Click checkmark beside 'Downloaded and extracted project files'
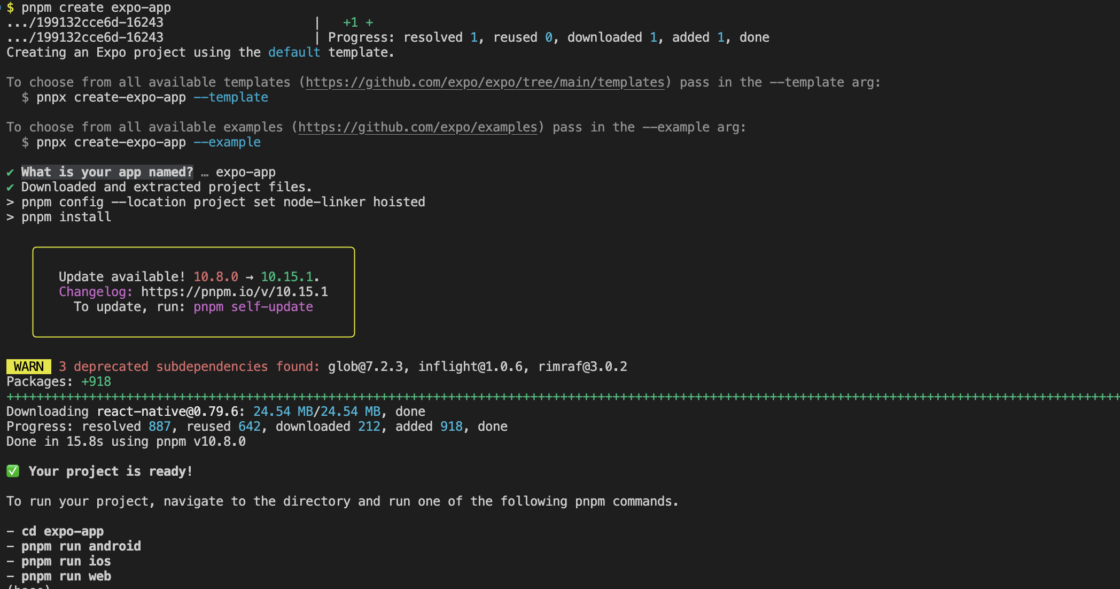Image resolution: width=1120 pixels, height=589 pixels. coord(10,188)
